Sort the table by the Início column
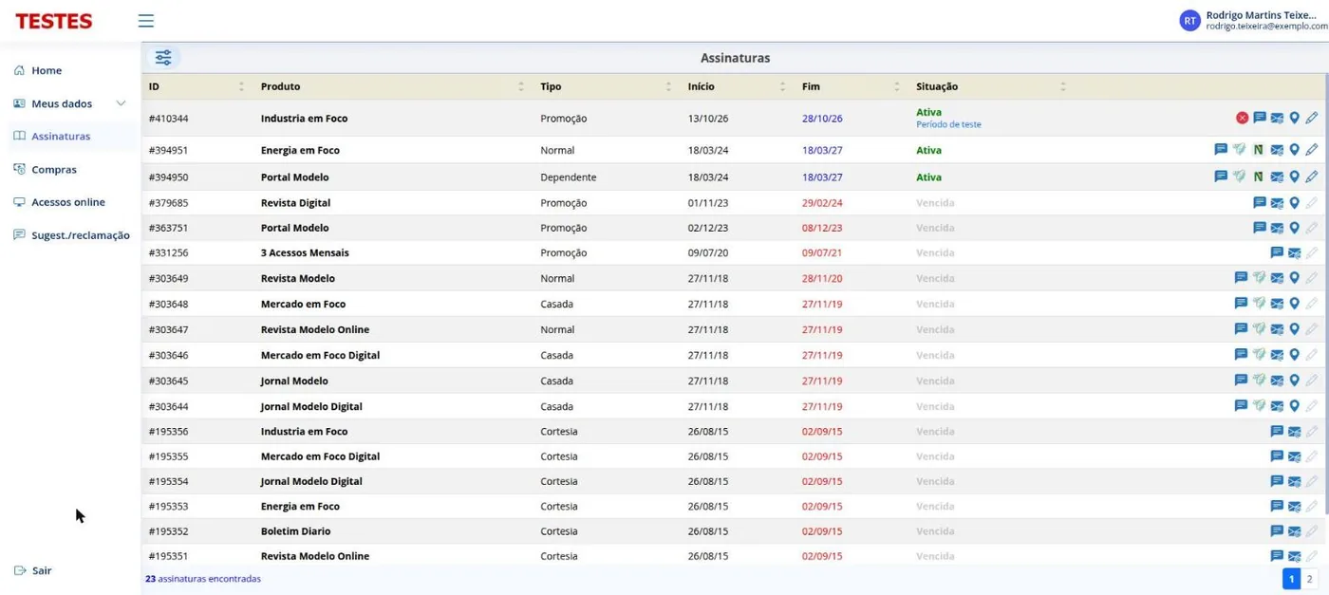Screen dimensions: 1329x595 pos(782,86)
